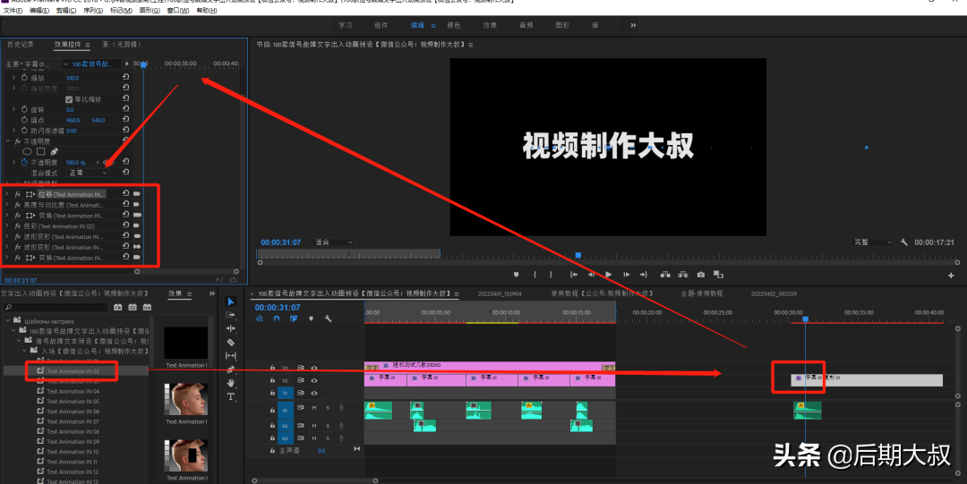Screen dimensions: 967x484
Task: Add marker in program monitor
Action: coord(517,275)
